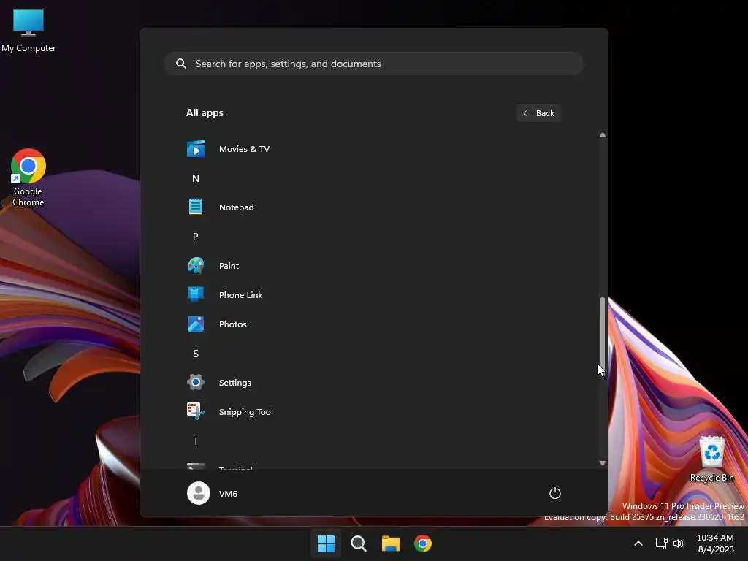Click the Power button icon
Screen dimensions: 748x561
pos(555,493)
